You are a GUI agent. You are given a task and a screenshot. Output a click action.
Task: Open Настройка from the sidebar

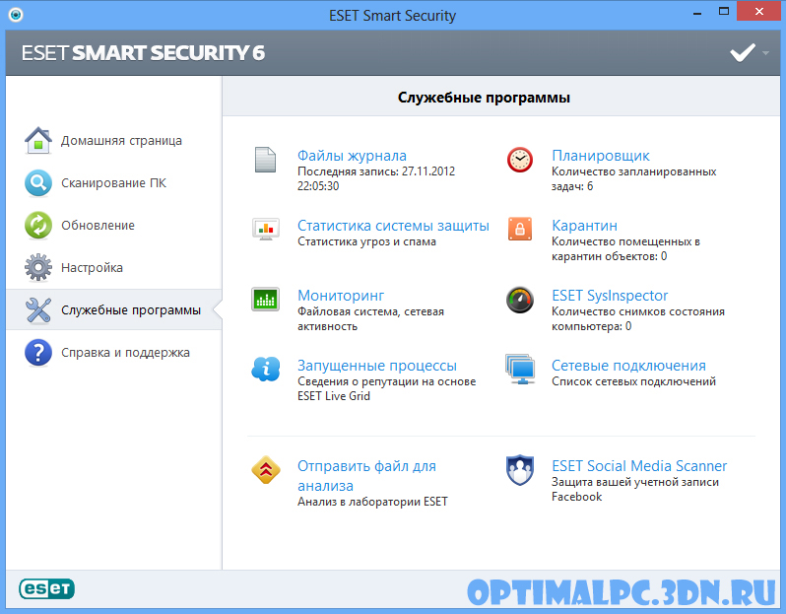click(92, 268)
